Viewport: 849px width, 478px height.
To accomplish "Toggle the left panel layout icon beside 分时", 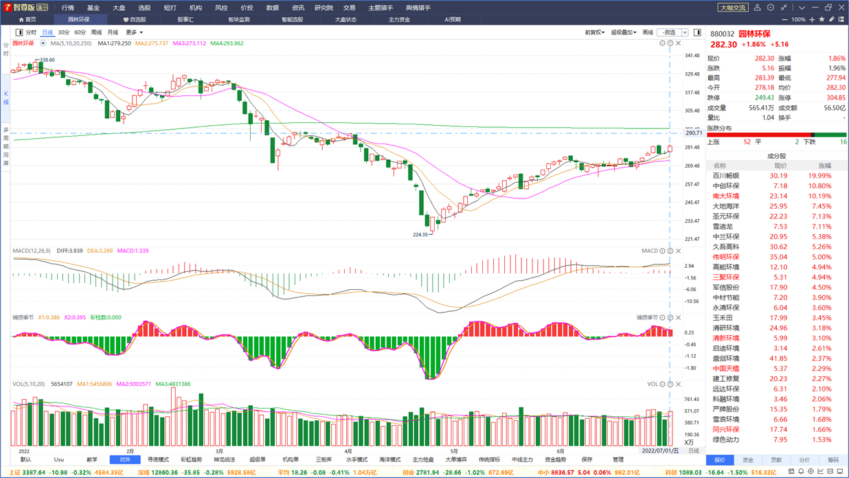I will point(19,32).
